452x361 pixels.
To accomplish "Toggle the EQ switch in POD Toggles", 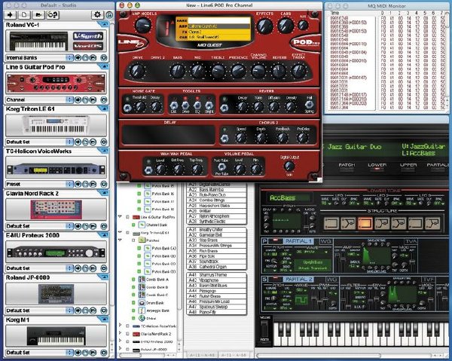I will pyautogui.click(x=197, y=106).
